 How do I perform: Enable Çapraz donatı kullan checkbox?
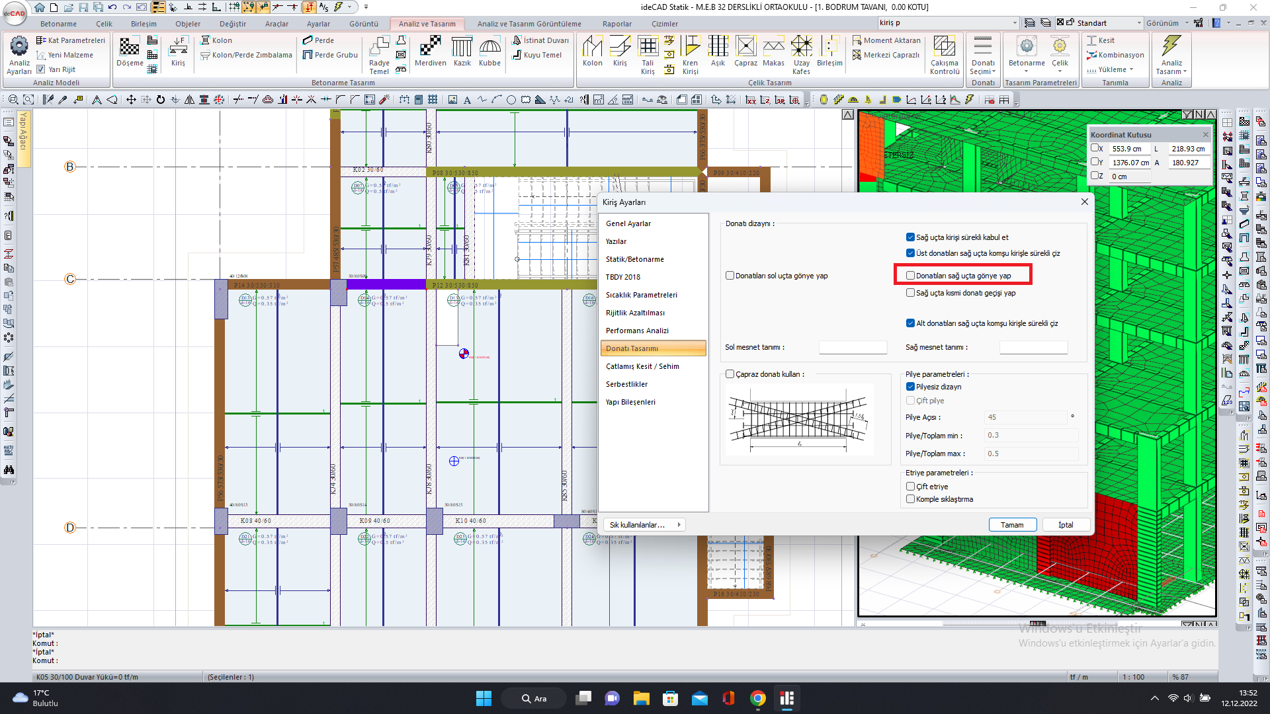click(x=730, y=374)
